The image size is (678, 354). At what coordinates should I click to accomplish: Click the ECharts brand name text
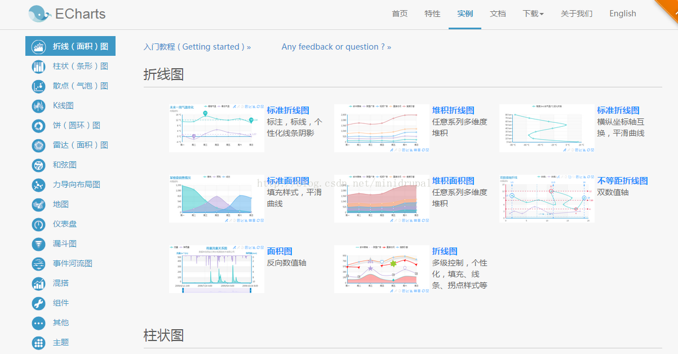pos(81,14)
